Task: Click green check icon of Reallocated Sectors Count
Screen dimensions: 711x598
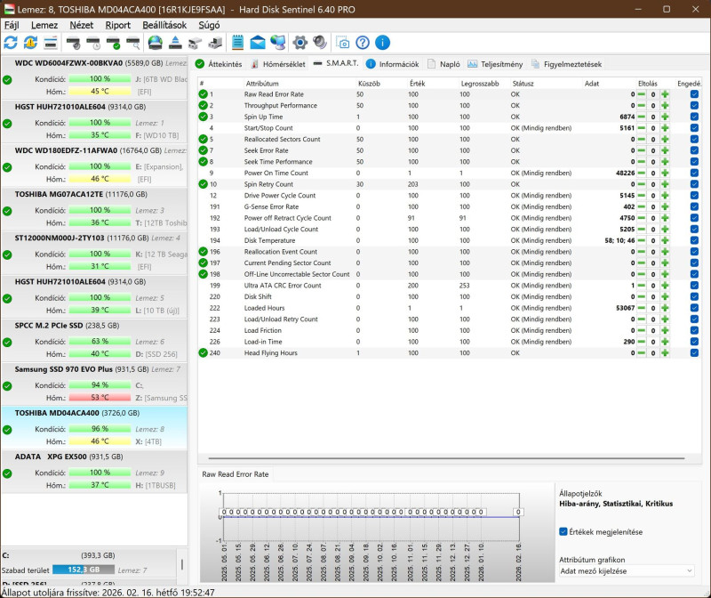Action: pyautogui.click(x=203, y=139)
